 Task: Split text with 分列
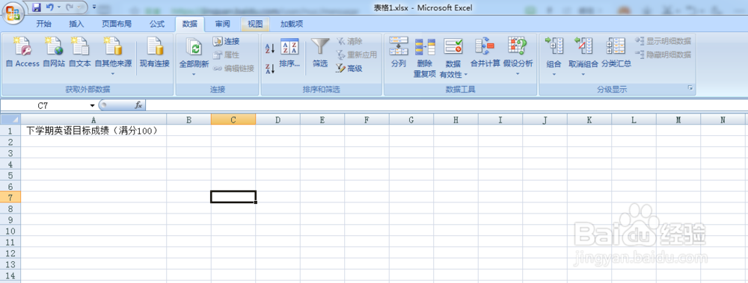click(x=399, y=53)
